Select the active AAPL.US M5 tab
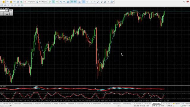This screenshot has height=107, width=190. tap(156, 103)
